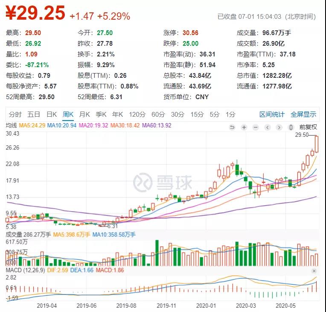
Task: Click the ¥29.25 current price
Action: (x=35, y=13)
